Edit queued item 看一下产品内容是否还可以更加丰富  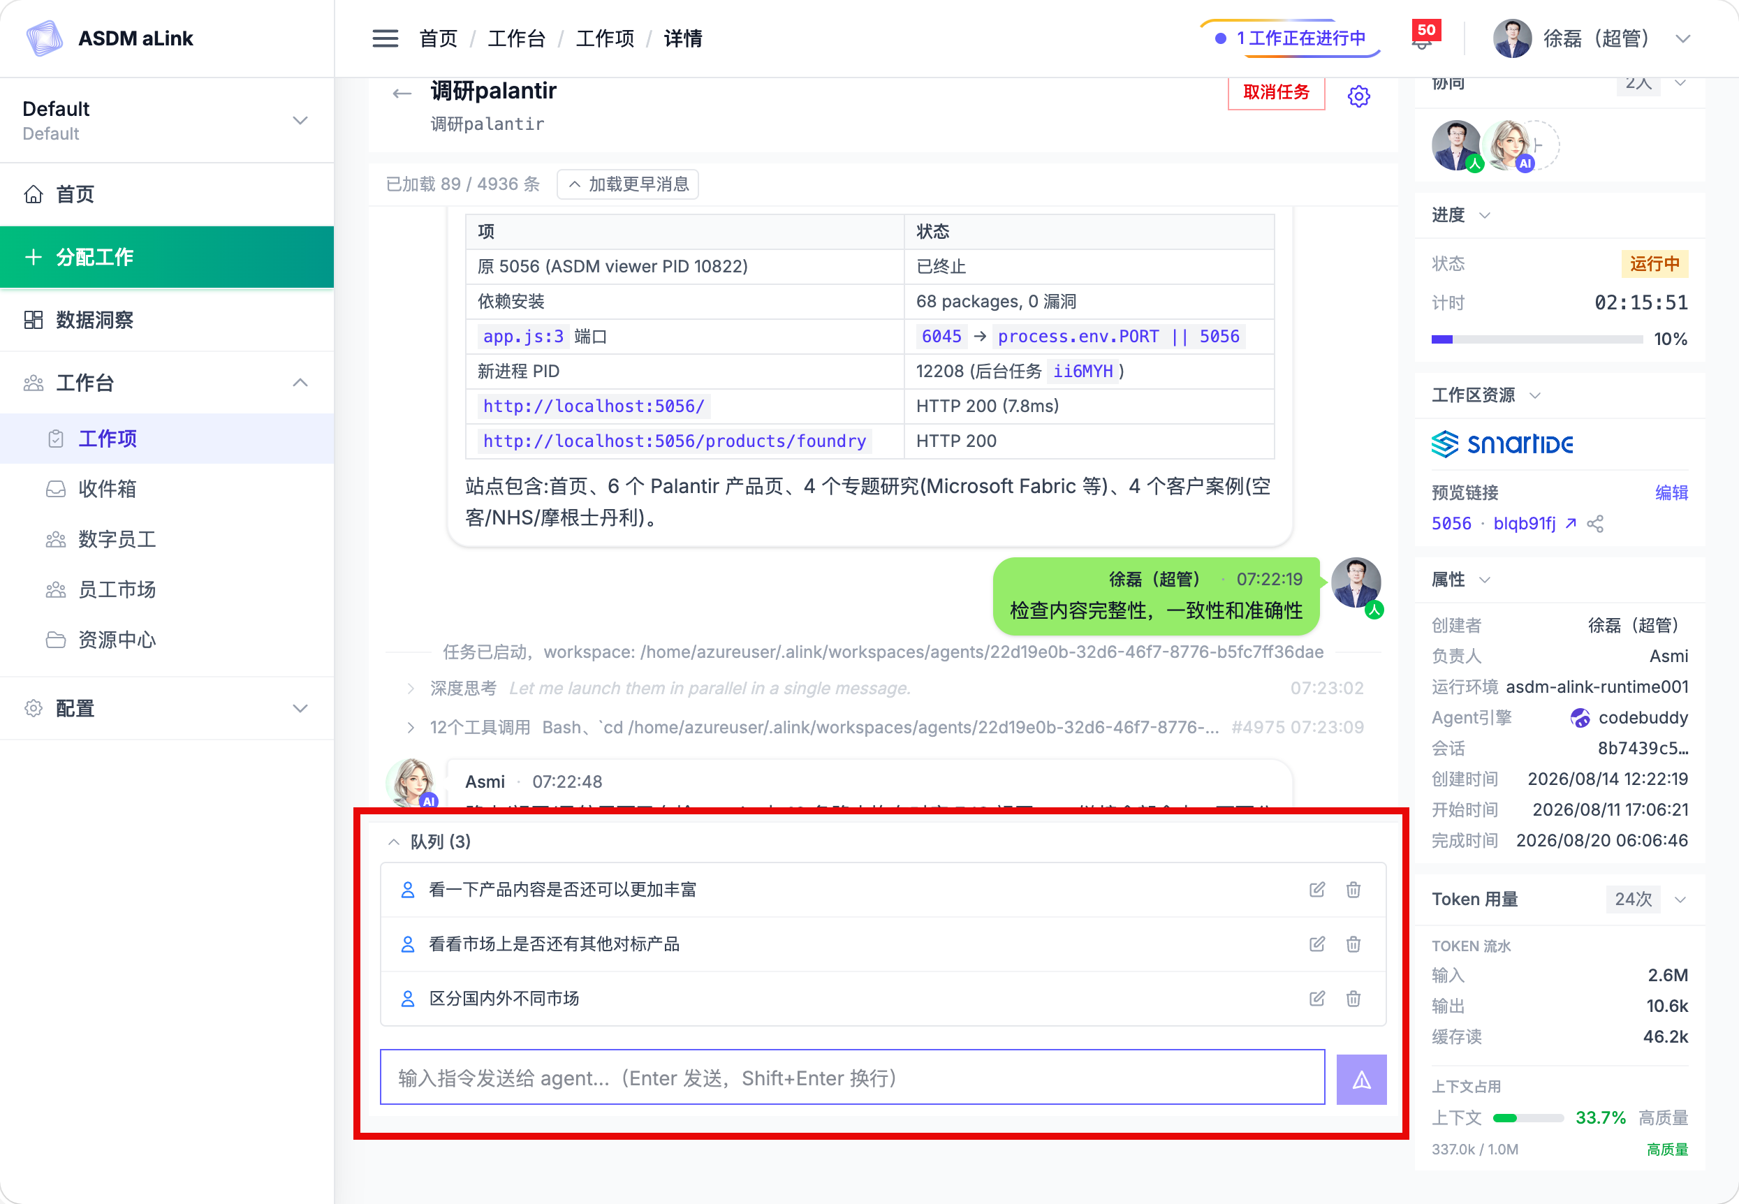point(1317,890)
